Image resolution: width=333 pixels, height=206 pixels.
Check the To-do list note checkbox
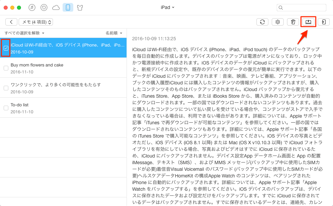click(6, 108)
